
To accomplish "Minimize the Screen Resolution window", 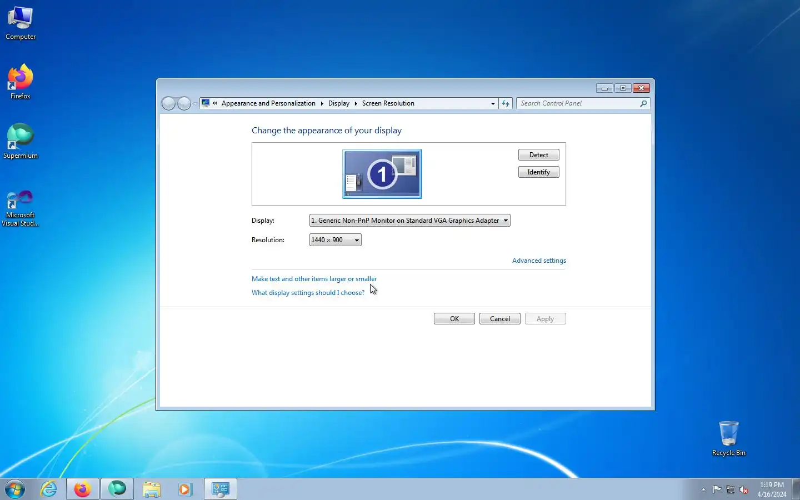I will (604, 88).
